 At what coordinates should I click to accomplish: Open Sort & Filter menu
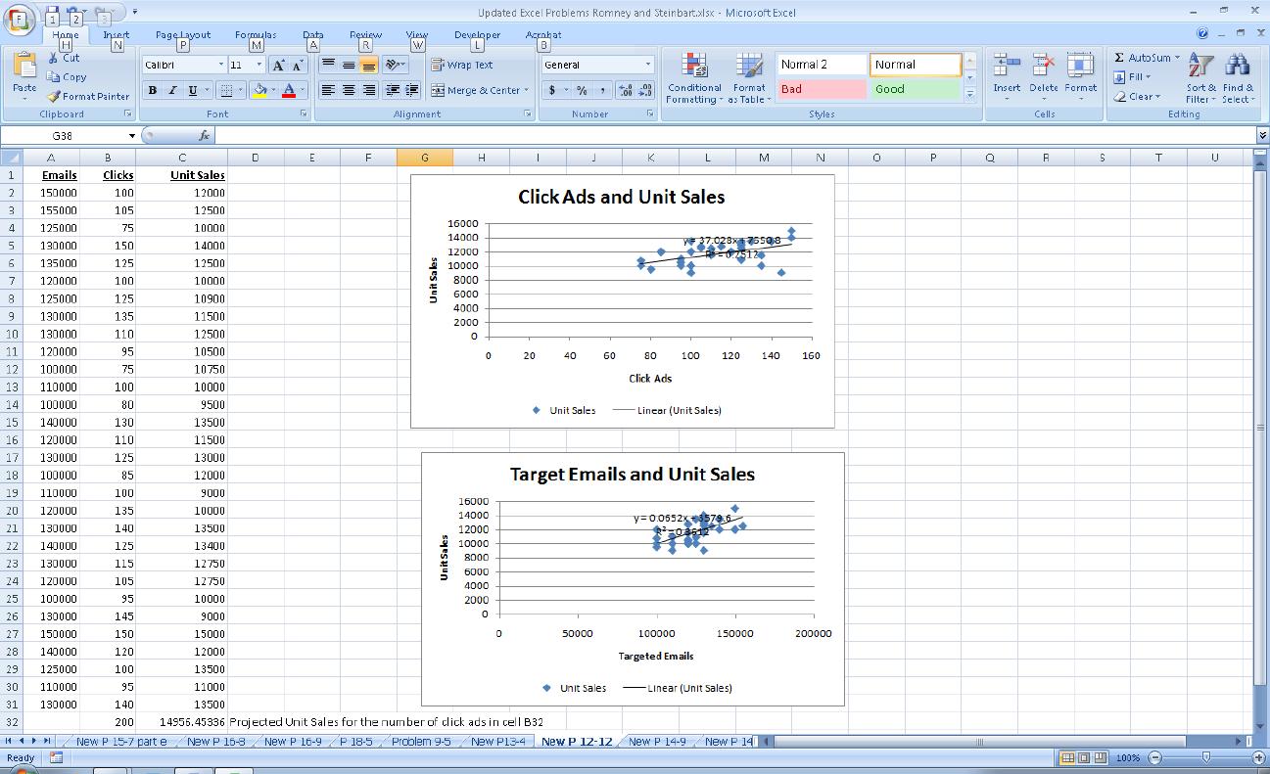click(1199, 78)
